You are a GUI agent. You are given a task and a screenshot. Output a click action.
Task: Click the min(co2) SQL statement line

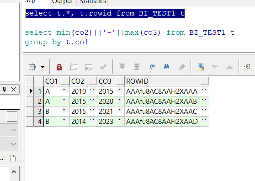(130, 32)
